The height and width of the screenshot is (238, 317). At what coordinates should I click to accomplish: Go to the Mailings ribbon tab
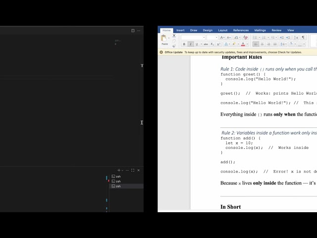pyautogui.click(x=260, y=30)
